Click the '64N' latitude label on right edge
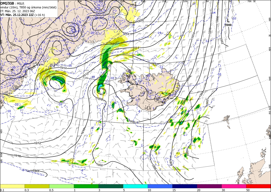Screen dimensions: 271x192 [269, 79]
